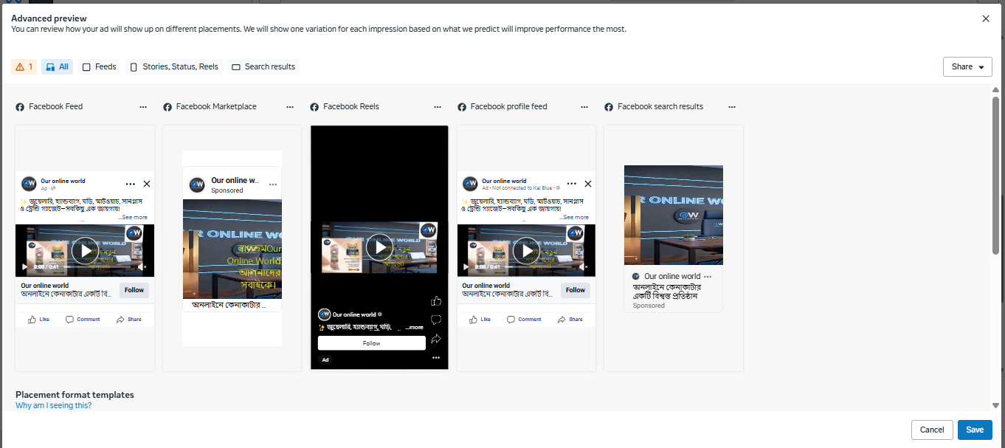Click Comment in the Facebook profile feed preview
The width and height of the screenshot is (1005, 448).
pyautogui.click(x=524, y=320)
